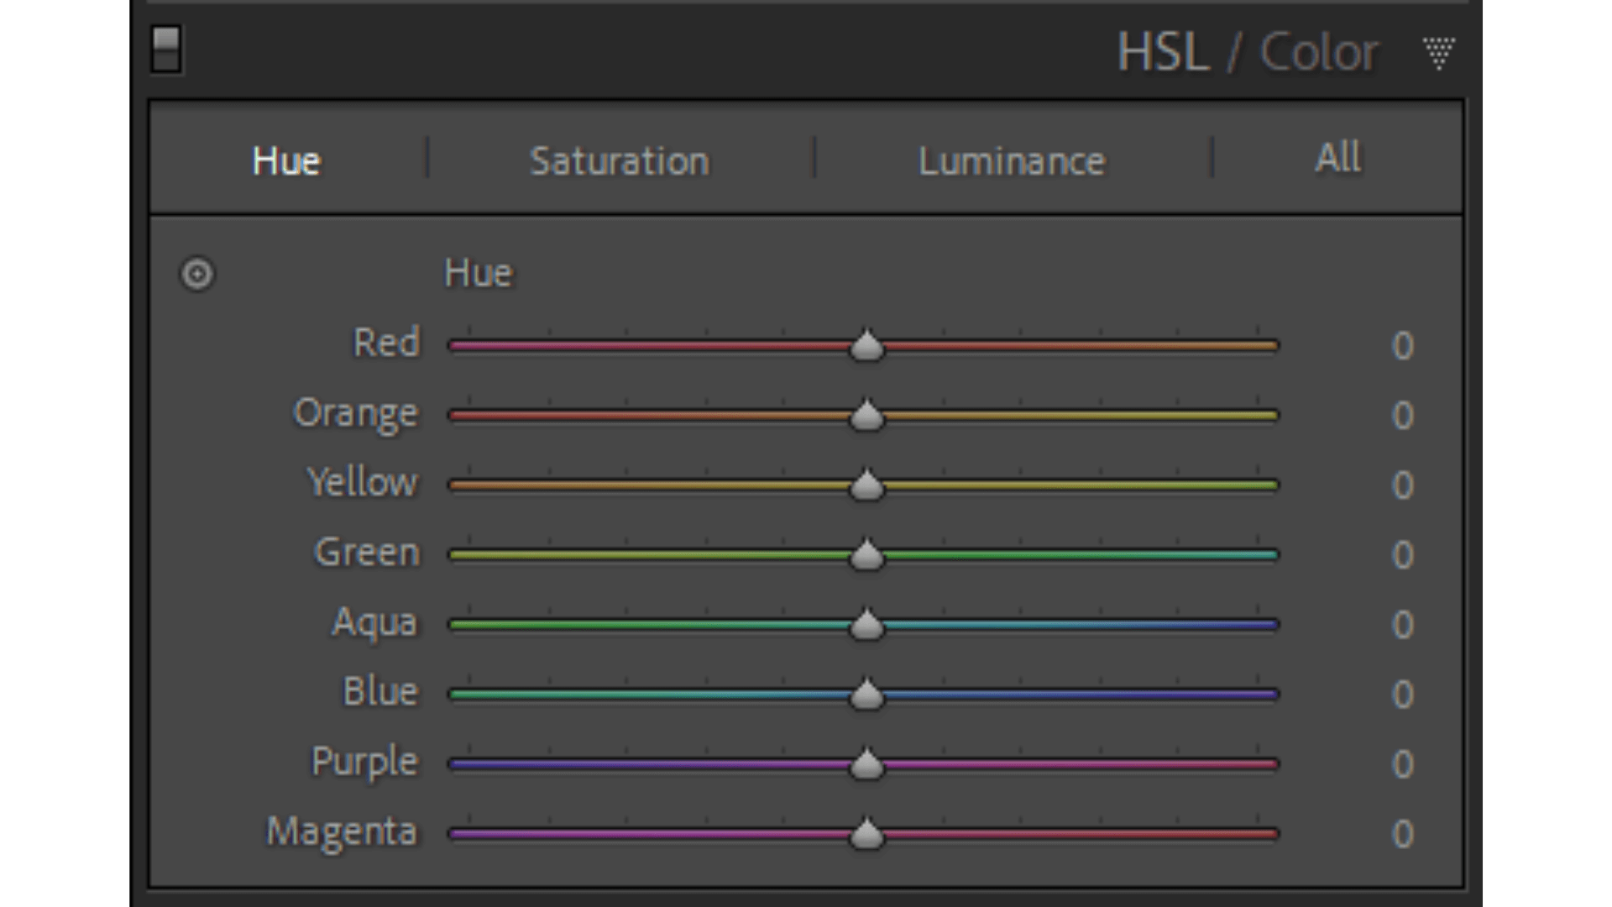Click the Aqua slider label

point(374,623)
